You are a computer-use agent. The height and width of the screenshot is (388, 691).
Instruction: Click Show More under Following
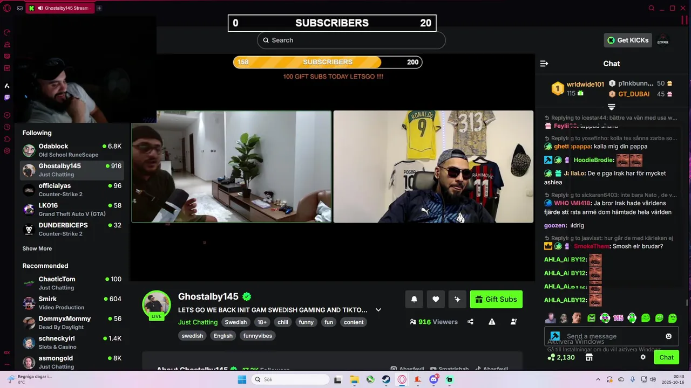[x=37, y=248]
